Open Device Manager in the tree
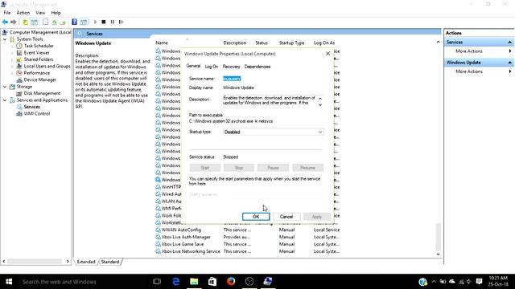The image size is (515, 289). click(39, 79)
